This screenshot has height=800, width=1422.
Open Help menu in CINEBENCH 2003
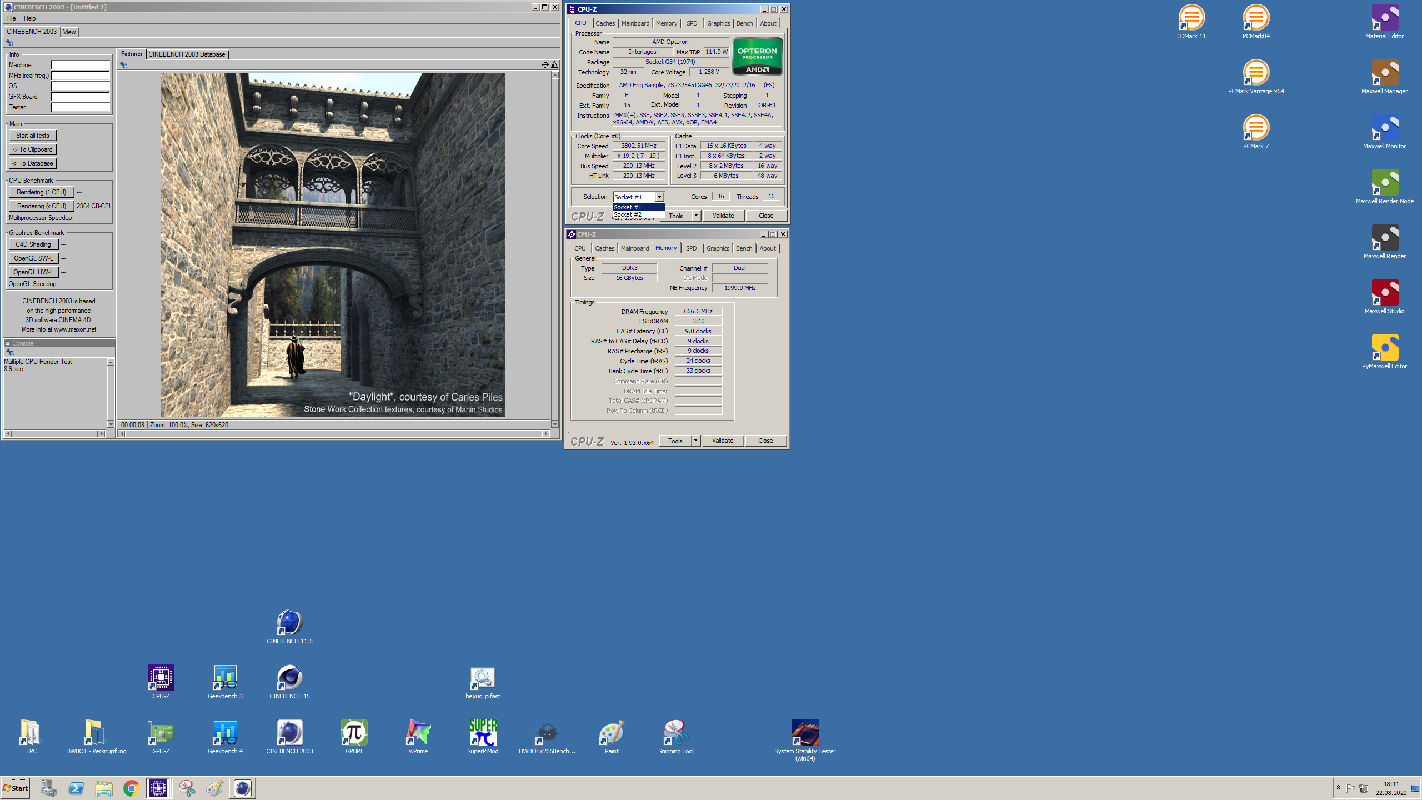tap(29, 18)
